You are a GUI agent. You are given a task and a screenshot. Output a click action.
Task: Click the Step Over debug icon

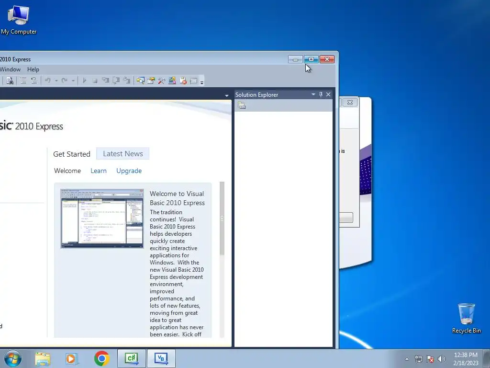pyautogui.click(x=116, y=80)
